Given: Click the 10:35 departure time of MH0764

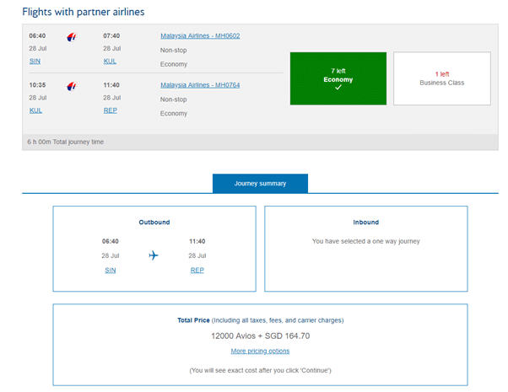Looking at the screenshot, I should coord(37,85).
